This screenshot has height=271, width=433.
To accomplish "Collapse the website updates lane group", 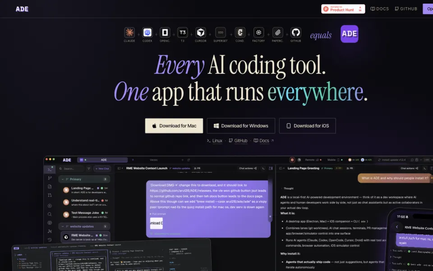I will pyautogui.click(x=63, y=226).
